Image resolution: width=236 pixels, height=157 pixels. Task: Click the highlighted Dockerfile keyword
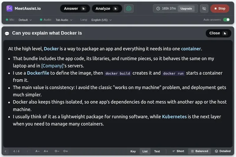[38, 73]
